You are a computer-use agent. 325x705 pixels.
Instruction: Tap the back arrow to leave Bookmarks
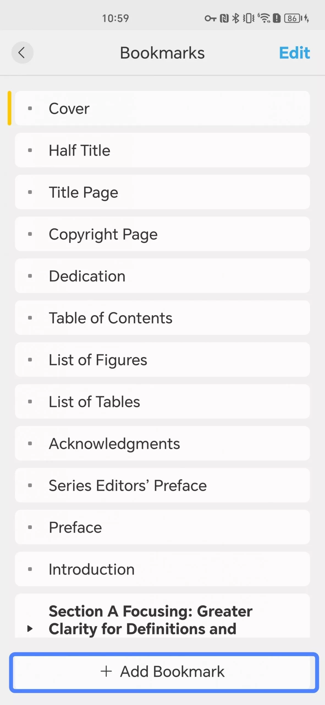coord(23,53)
